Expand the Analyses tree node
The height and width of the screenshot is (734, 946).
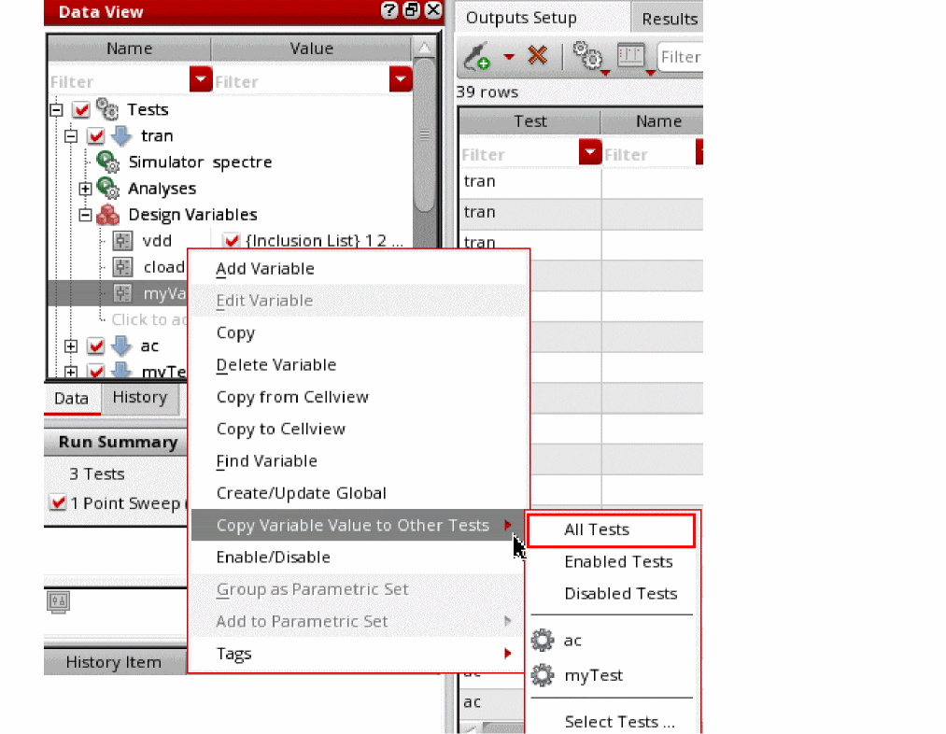(86, 189)
